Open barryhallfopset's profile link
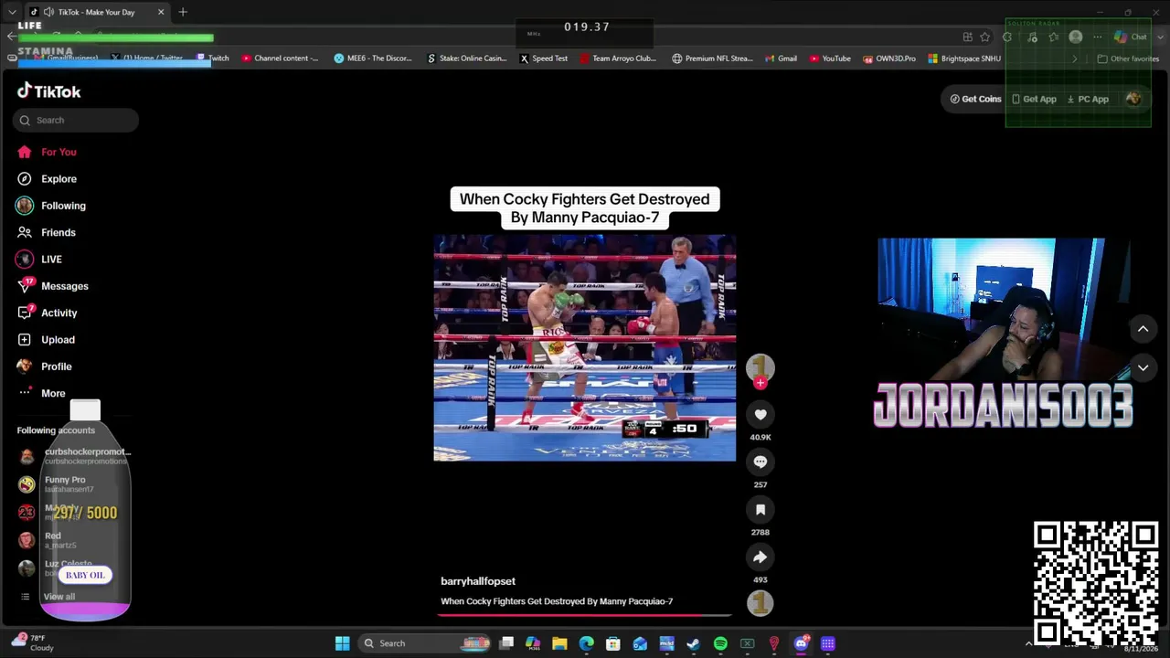 [x=478, y=581]
